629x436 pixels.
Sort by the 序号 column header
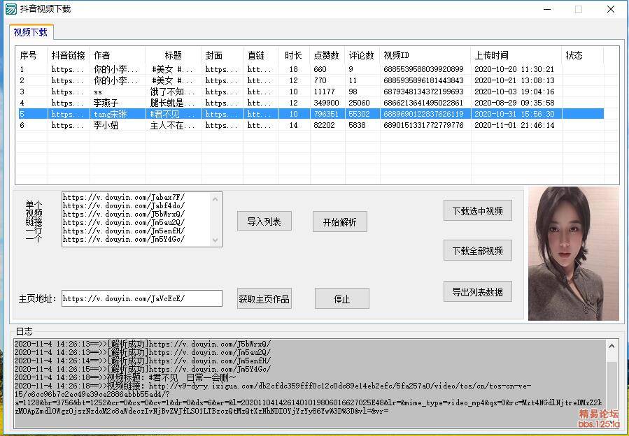tap(31, 55)
